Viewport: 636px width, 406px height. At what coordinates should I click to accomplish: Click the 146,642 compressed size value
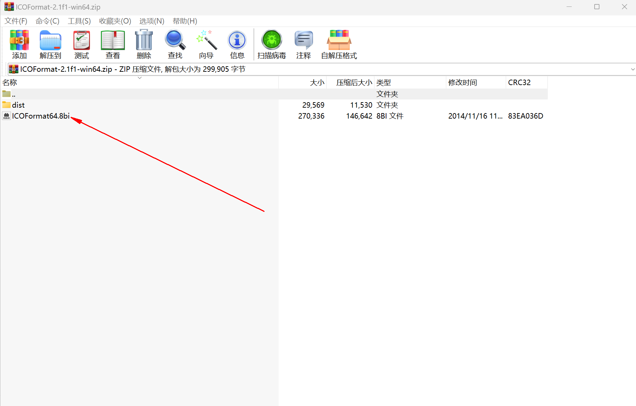[x=359, y=116]
